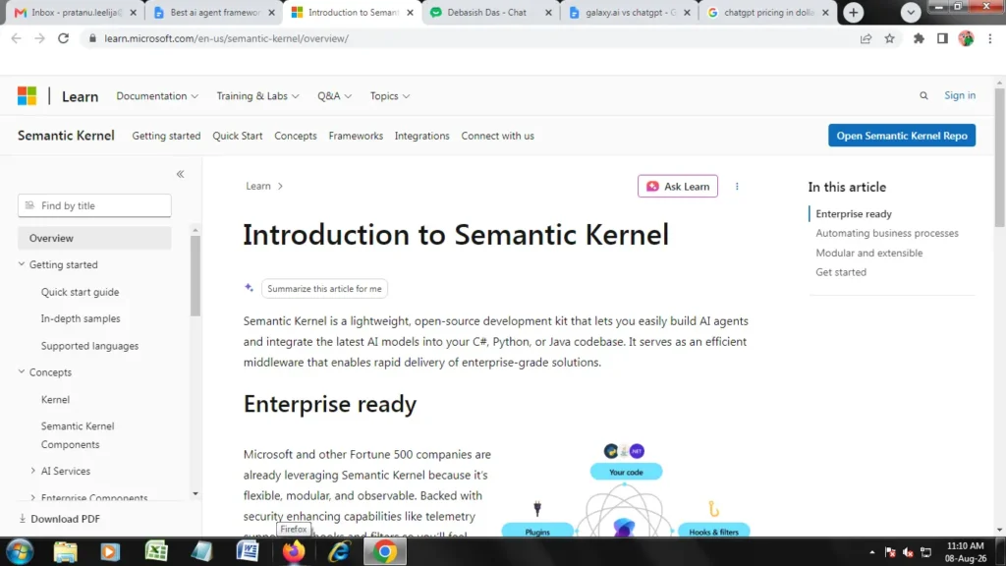Open the site search magnifier icon
The width and height of the screenshot is (1006, 566).
[x=923, y=95]
